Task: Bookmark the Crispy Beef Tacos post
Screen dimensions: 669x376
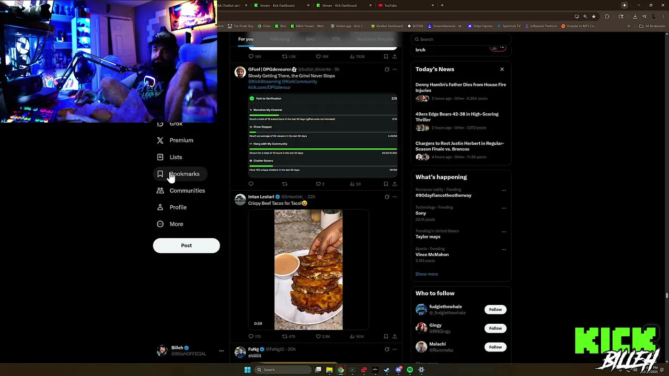Action: (386, 336)
